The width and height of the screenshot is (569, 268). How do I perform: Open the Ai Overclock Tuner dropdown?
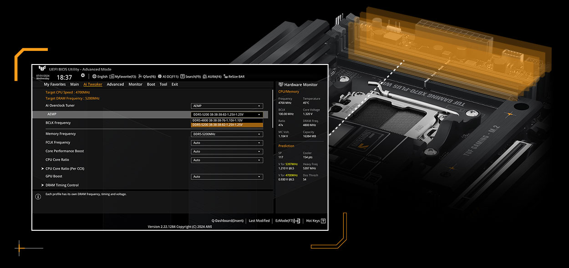[x=227, y=106]
